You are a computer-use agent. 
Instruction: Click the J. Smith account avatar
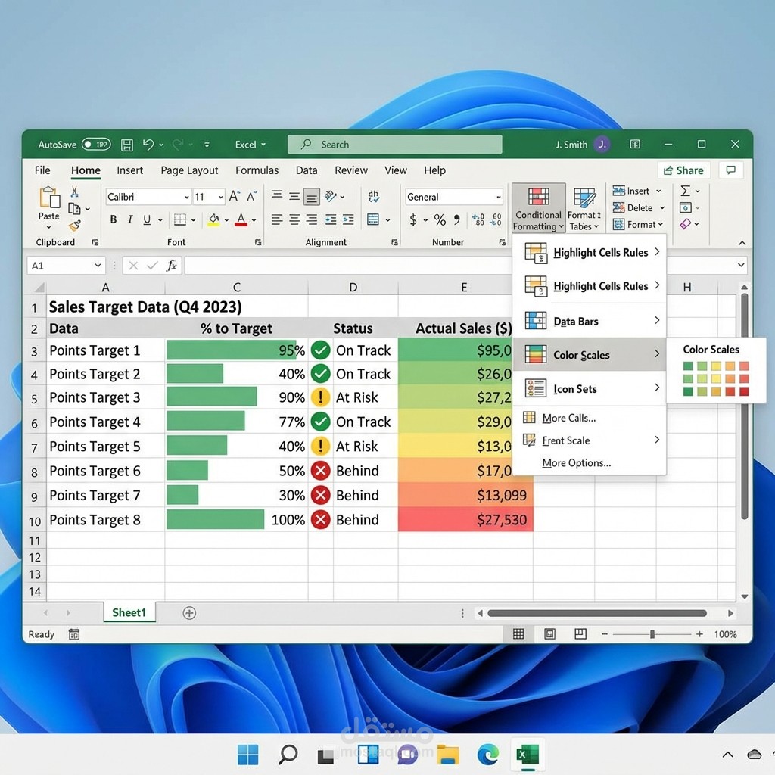tap(602, 145)
